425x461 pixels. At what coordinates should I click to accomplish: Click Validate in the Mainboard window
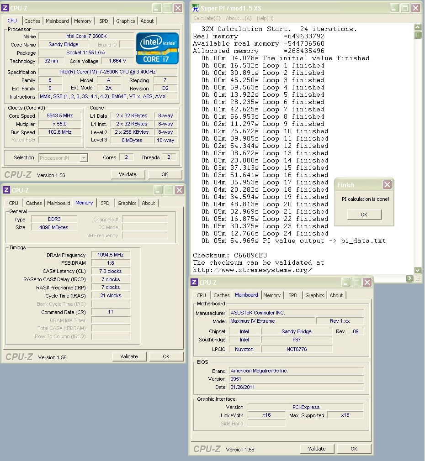click(x=317, y=449)
